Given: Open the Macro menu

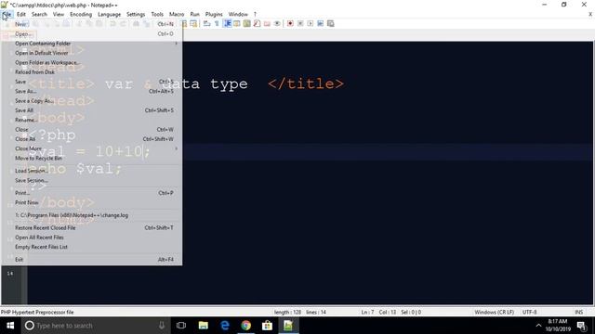Looking at the screenshot, I should coord(177,14).
